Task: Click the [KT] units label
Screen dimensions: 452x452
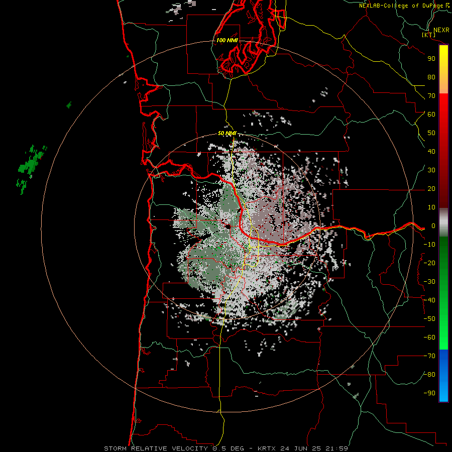Action: 428,35
